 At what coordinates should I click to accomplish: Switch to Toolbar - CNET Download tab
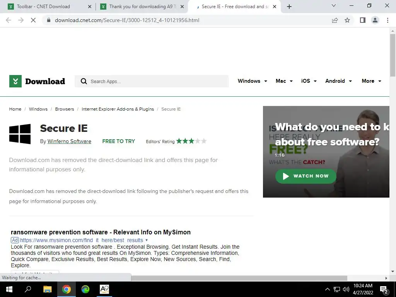[48, 7]
